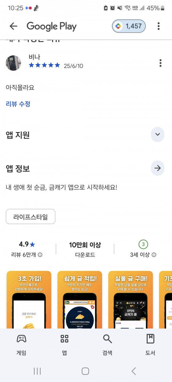Screen dimensions: 172x382
Task: Tap the info icon next to 3세 이상
Action: pos(154,255)
